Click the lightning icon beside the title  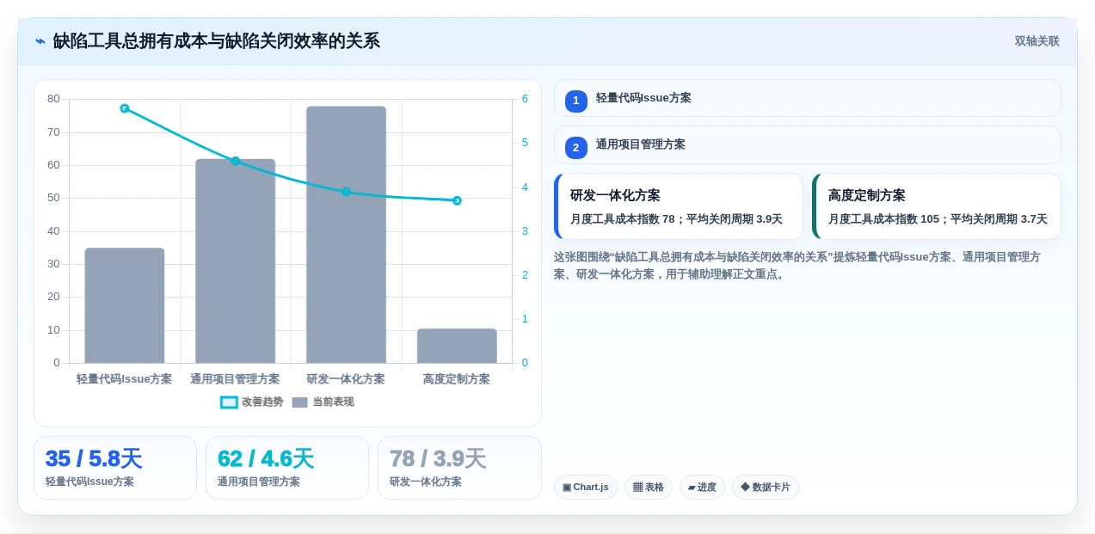click(40, 41)
